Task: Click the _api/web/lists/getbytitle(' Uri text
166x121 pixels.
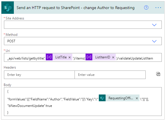Action: (x=26, y=58)
